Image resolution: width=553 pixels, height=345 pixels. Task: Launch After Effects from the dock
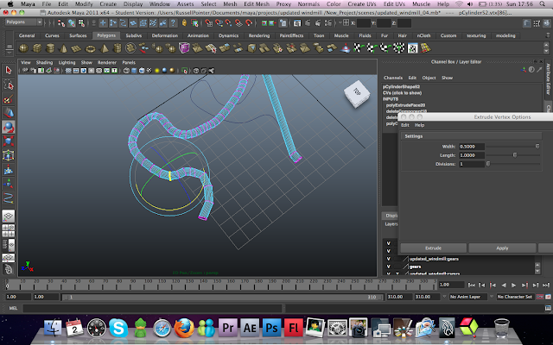pyautogui.click(x=250, y=328)
